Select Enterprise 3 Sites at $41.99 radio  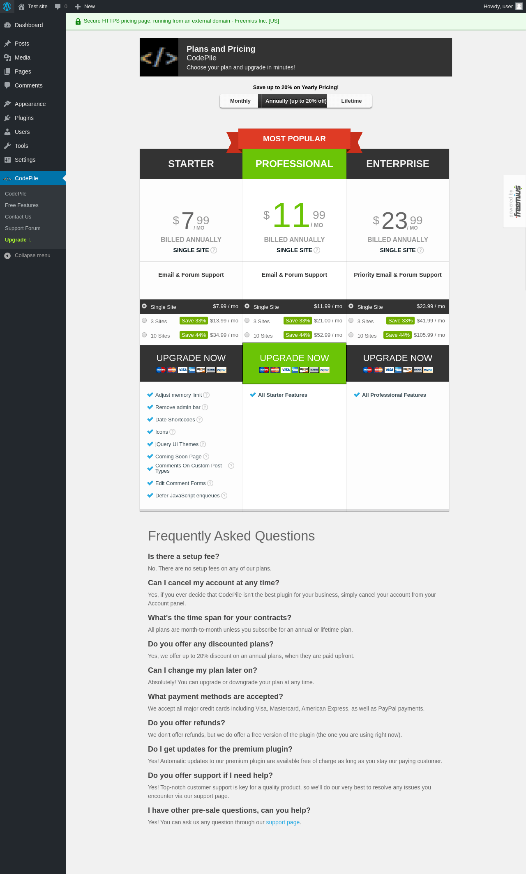pos(351,320)
